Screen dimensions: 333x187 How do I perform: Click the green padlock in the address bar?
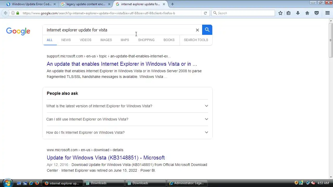[x=18, y=13]
